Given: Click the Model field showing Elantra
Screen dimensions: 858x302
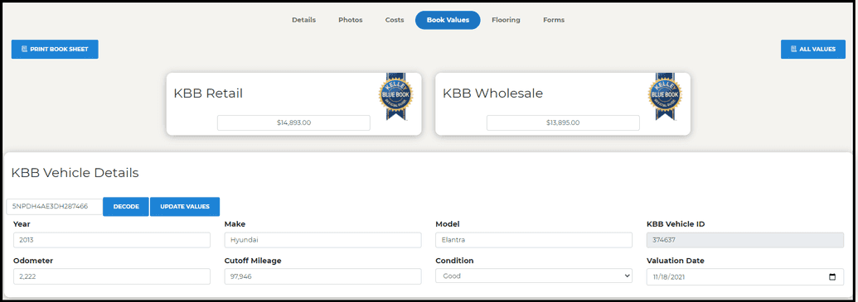Looking at the screenshot, I should 534,240.
